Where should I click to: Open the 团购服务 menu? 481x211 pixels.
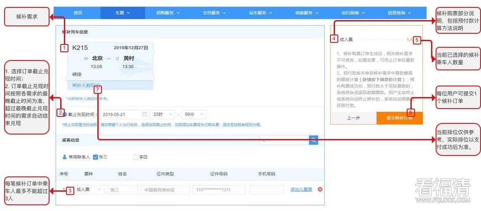[x=168, y=13]
